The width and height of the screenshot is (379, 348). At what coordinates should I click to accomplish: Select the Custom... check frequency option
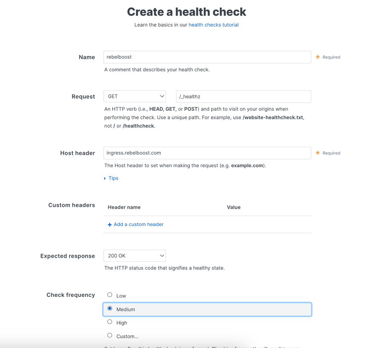click(x=110, y=336)
